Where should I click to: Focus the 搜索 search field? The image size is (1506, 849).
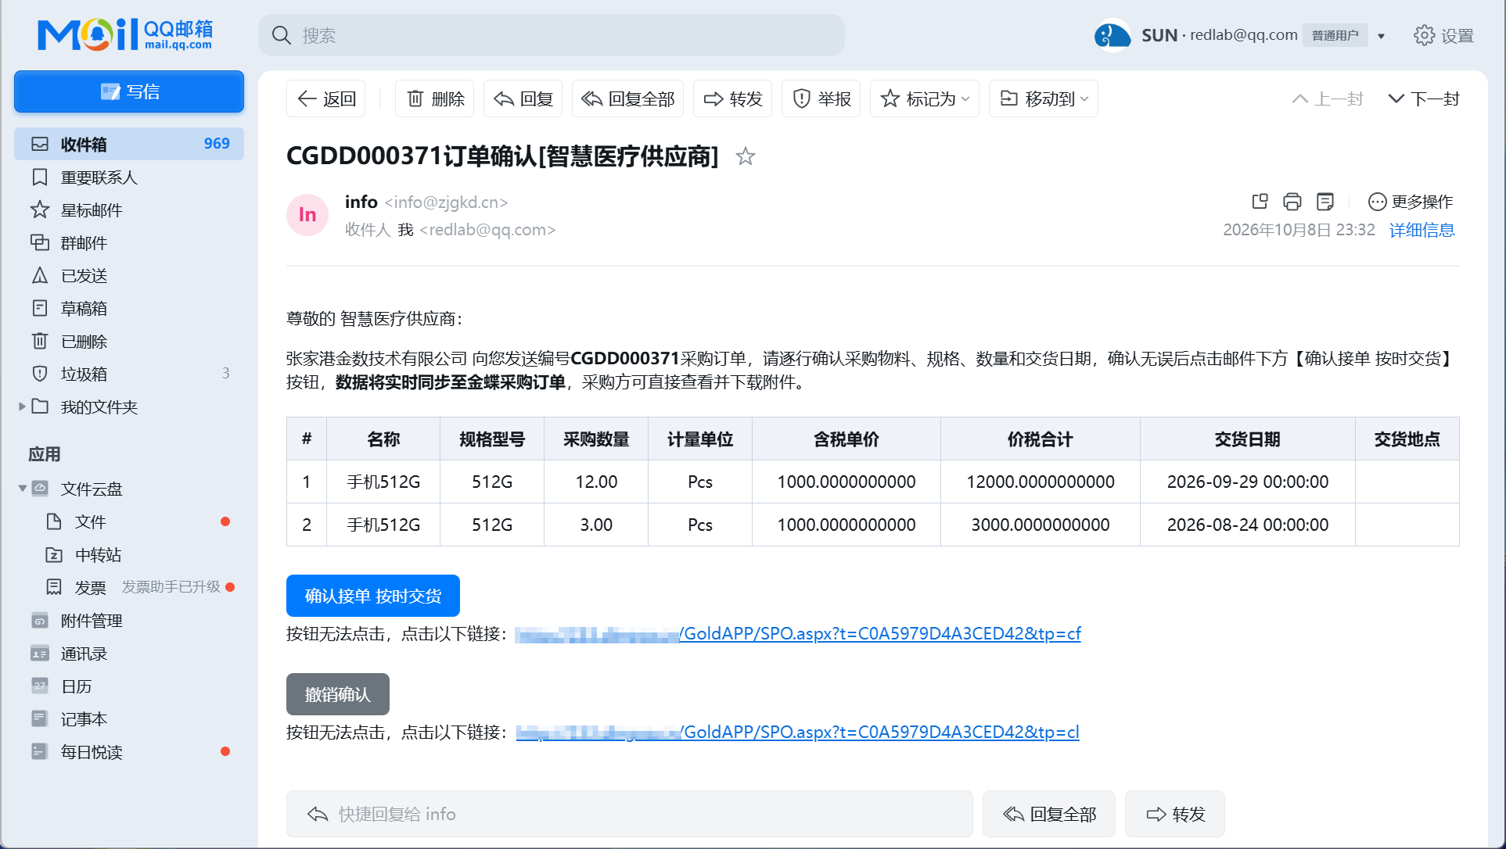[x=552, y=35]
